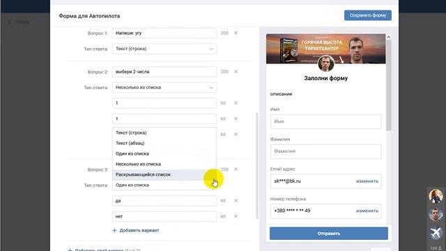Screen dimensions: 446x251
Task: Click 'изменить' next to phone number
Action: pos(367,211)
